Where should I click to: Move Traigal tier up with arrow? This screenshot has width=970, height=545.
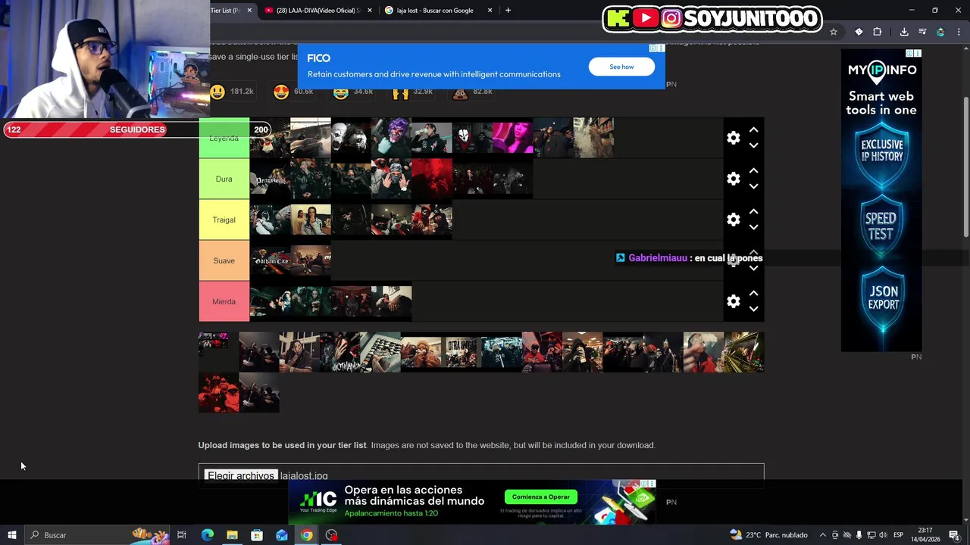[x=753, y=212]
